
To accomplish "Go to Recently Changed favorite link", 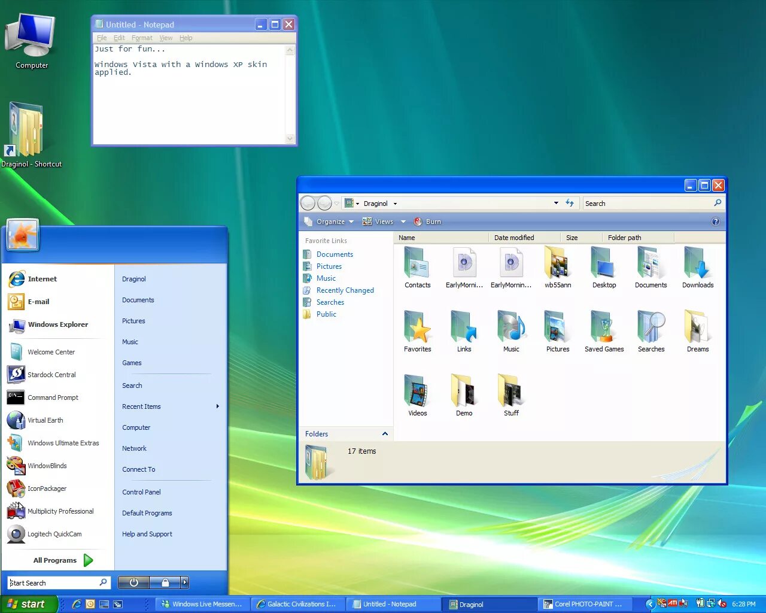I will pyautogui.click(x=345, y=290).
